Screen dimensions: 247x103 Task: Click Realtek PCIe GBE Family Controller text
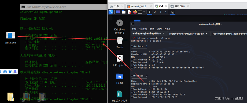pyautogui.click(x=174, y=81)
